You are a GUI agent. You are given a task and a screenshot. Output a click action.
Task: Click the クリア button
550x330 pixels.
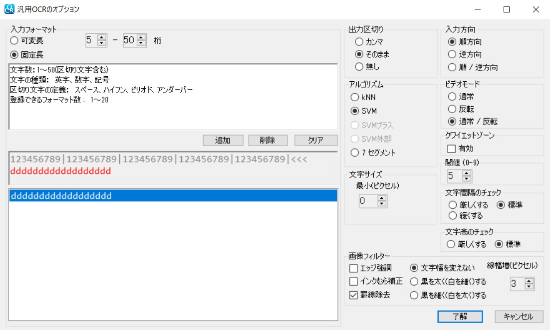(315, 141)
